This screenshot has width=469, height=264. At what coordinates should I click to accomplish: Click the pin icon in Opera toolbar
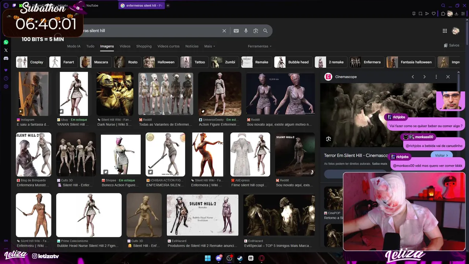(414, 14)
